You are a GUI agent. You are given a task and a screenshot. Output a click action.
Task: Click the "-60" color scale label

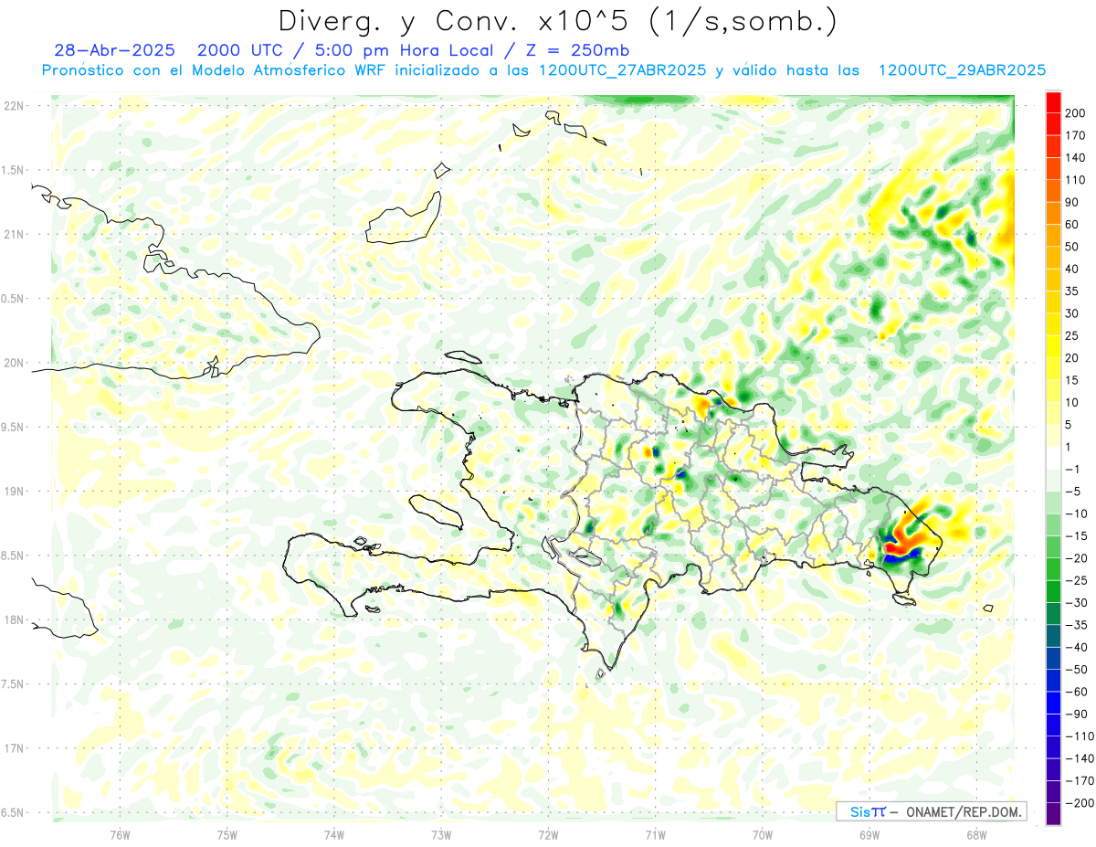click(x=1076, y=692)
